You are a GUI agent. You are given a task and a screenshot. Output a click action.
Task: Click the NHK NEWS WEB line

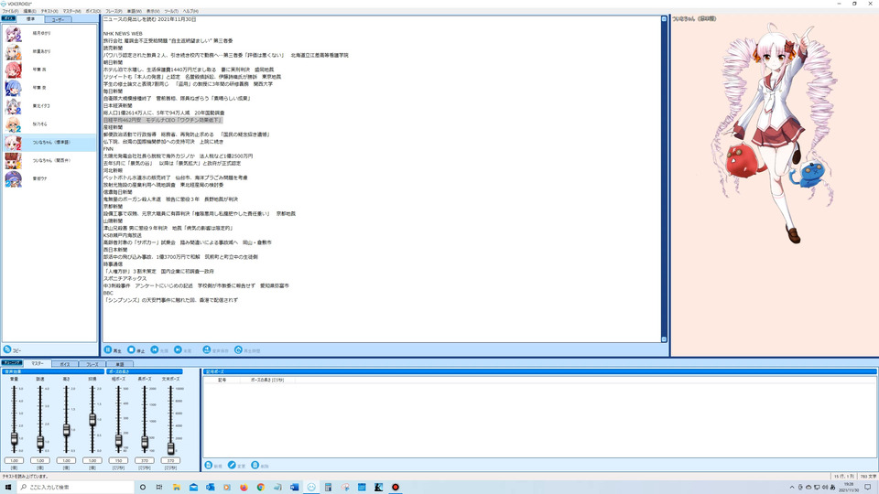coord(123,34)
